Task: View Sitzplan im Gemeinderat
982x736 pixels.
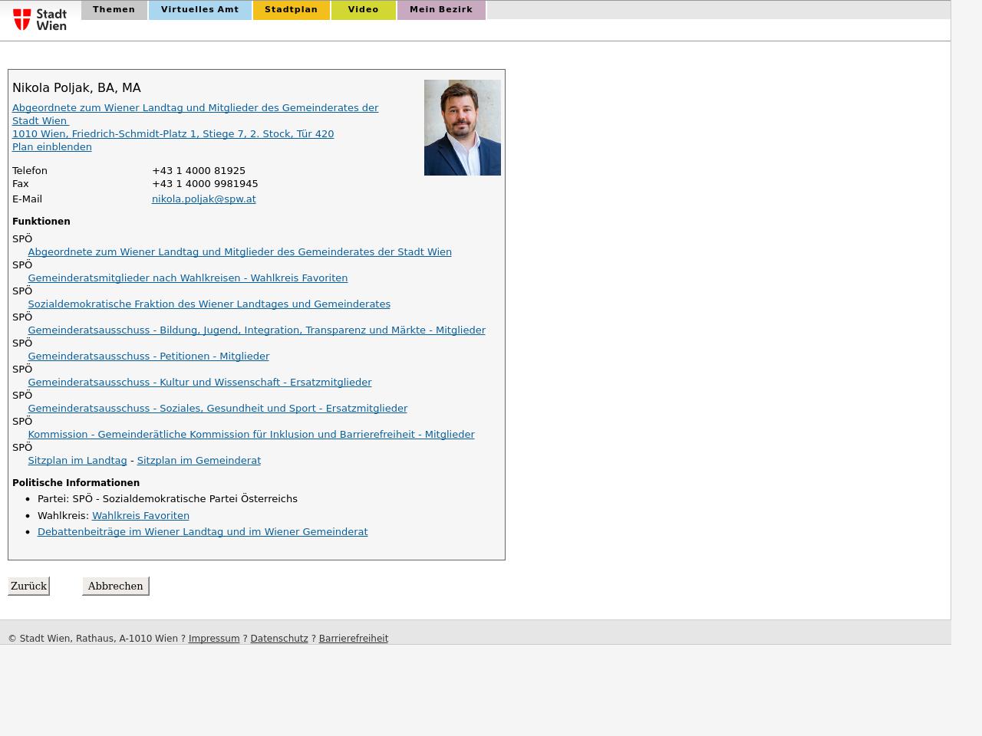Action: 199,461
